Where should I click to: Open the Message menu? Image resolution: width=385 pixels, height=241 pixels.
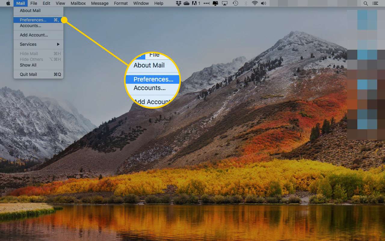click(100, 3)
